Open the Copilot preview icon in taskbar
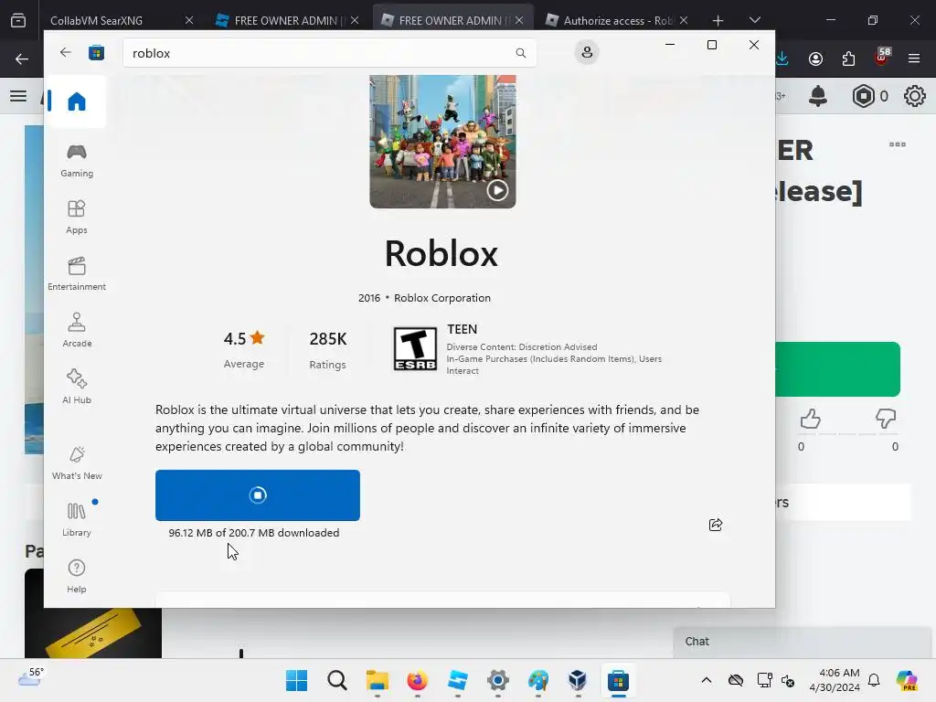The width and height of the screenshot is (936, 702). tap(906, 680)
